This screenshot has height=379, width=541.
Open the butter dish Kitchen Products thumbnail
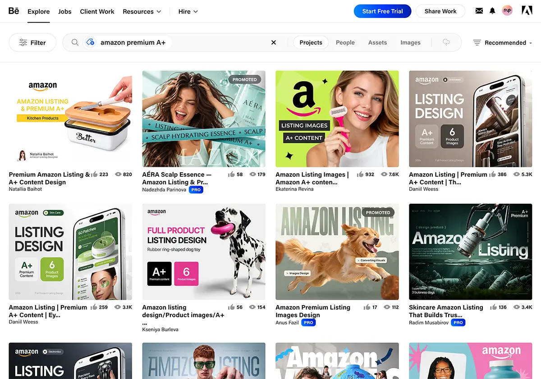tap(70, 119)
